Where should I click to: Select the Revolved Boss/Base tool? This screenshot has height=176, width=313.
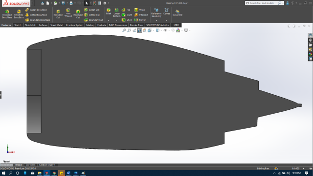pos(18,14)
